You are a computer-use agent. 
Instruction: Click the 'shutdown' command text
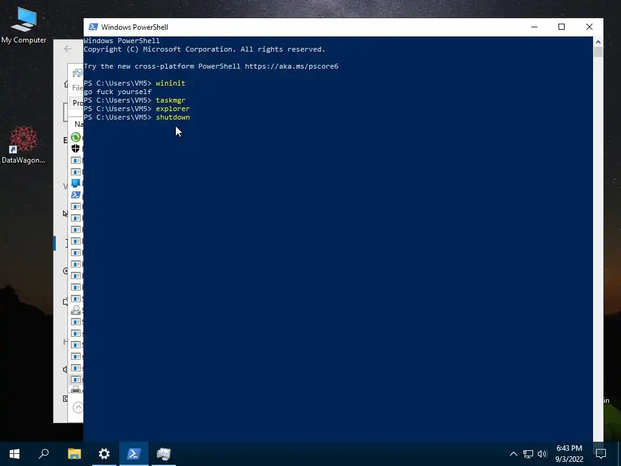point(173,117)
